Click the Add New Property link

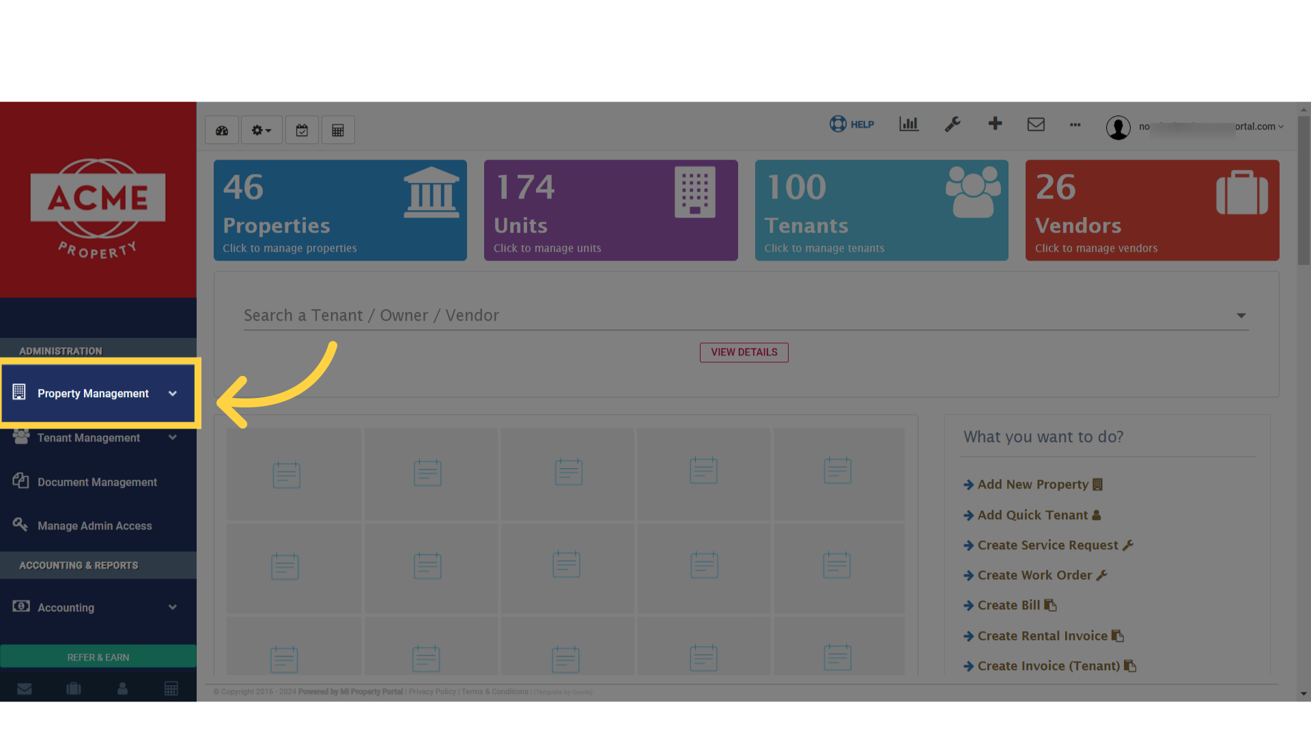[x=1032, y=484]
